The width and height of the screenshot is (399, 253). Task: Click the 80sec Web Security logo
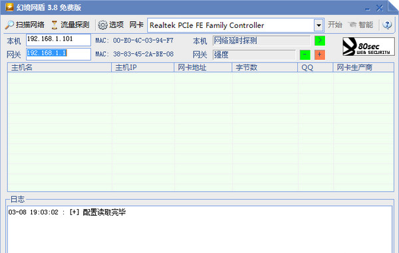(x=368, y=47)
